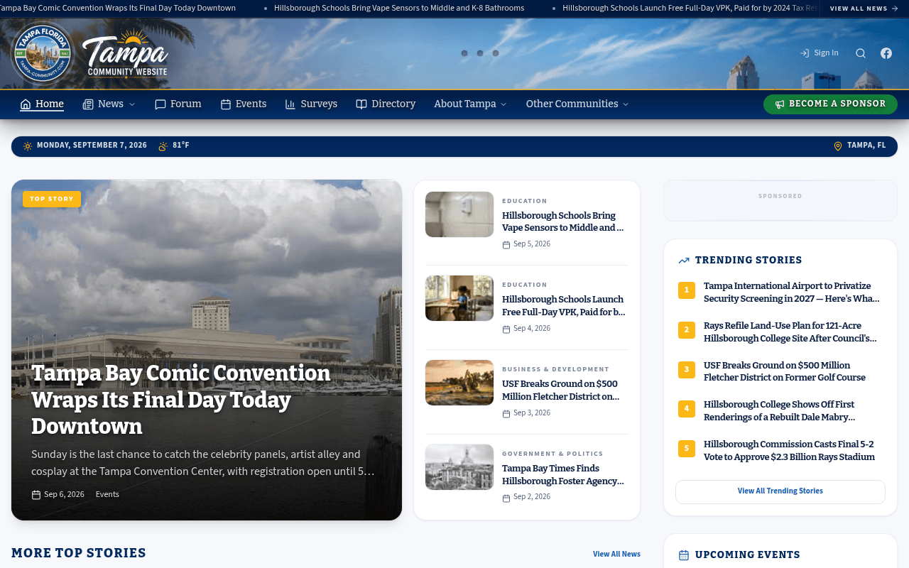Go to the Home menu item
This screenshot has width=909, height=568.
click(x=42, y=104)
